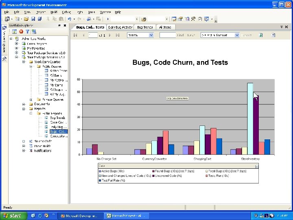
Task: Click the Toolbox side tab icon
Action: (x=4, y=59)
